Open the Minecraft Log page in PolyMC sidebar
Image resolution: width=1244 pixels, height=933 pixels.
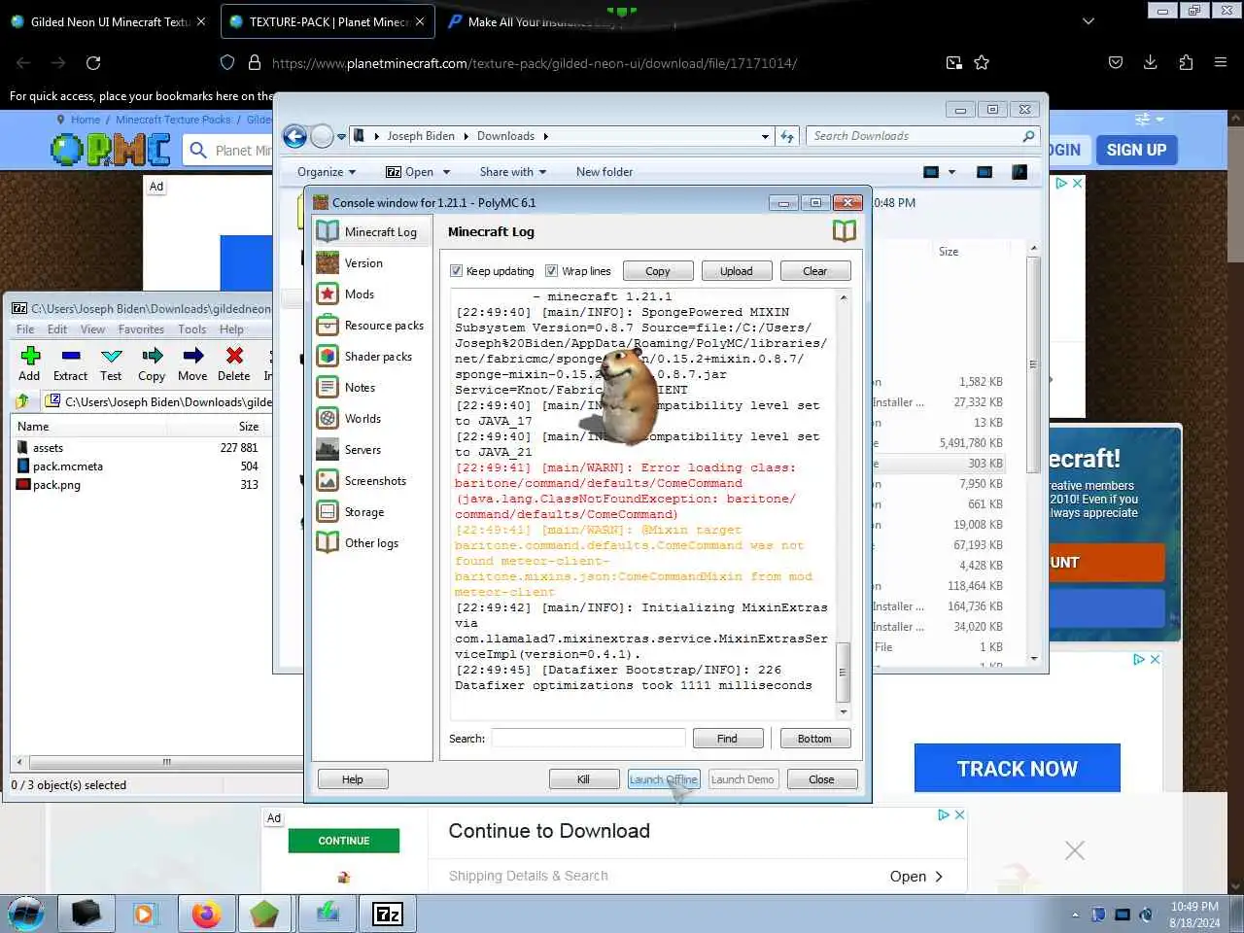[371, 232]
